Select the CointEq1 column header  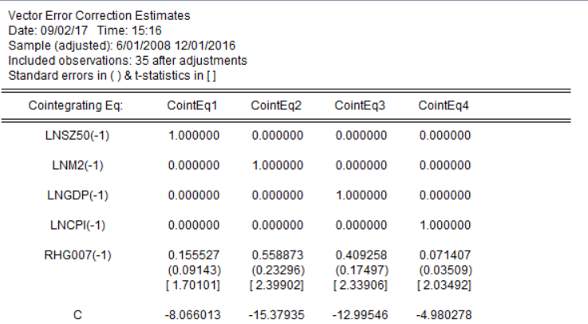point(192,105)
